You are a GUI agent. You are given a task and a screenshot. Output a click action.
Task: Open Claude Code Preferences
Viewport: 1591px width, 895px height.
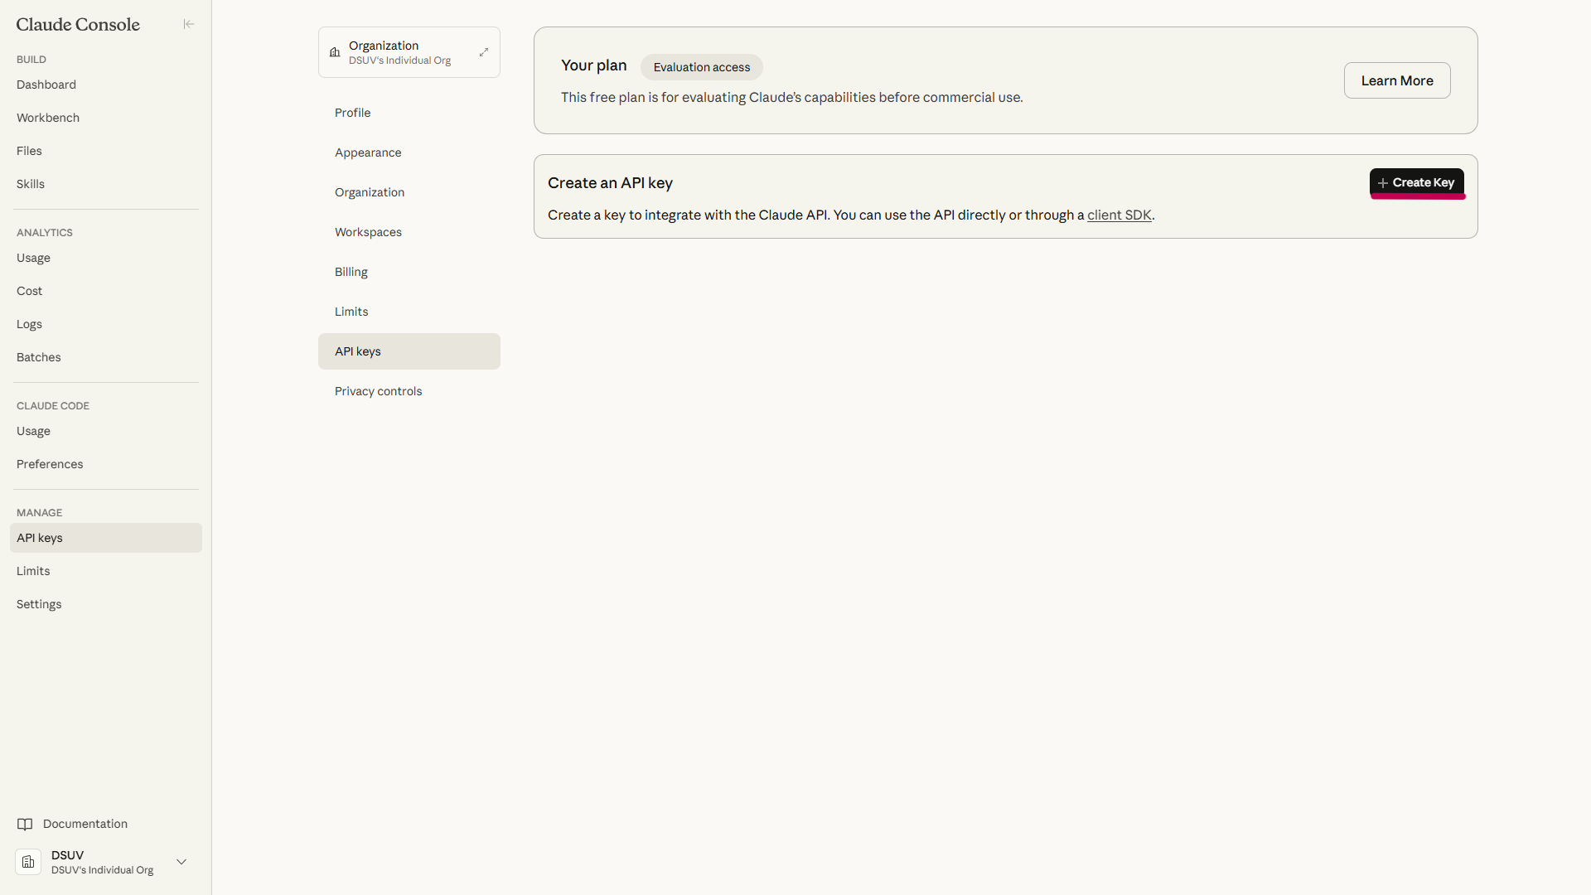[50, 464]
